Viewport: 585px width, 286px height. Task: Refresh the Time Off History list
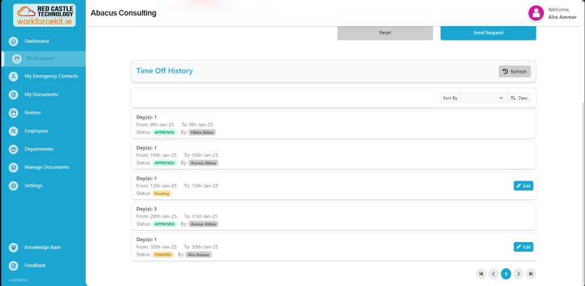(515, 71)
